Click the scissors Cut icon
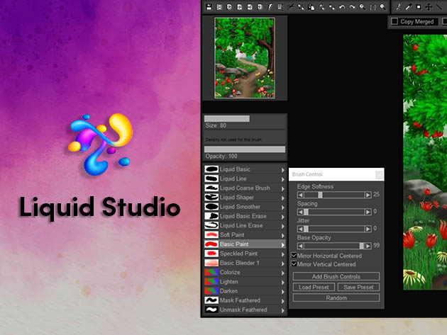 click(291, 7)
